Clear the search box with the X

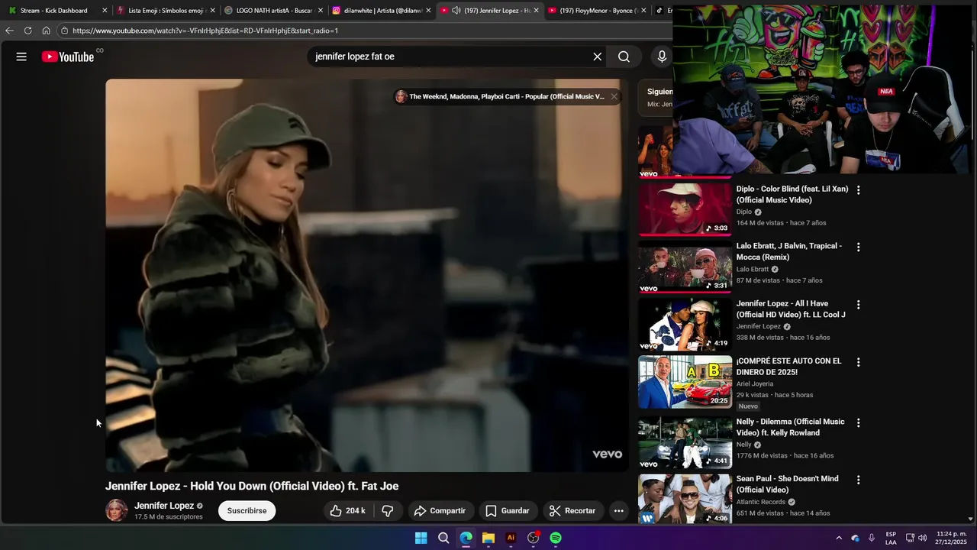click(598, 57)
